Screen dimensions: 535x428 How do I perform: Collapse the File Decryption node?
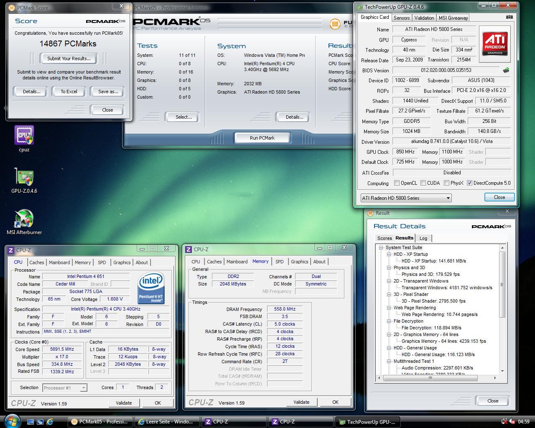pos(389,321)
